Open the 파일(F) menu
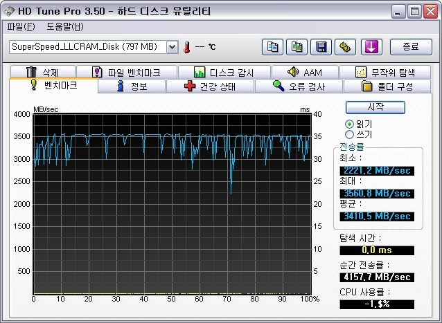Viewport: 442px width, 323px height. [21, 27]
